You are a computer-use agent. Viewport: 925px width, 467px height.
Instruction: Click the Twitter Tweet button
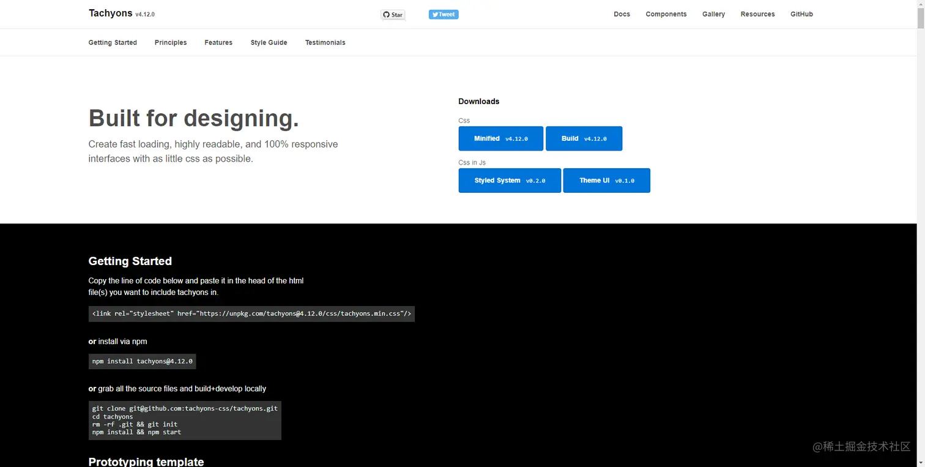444,15
